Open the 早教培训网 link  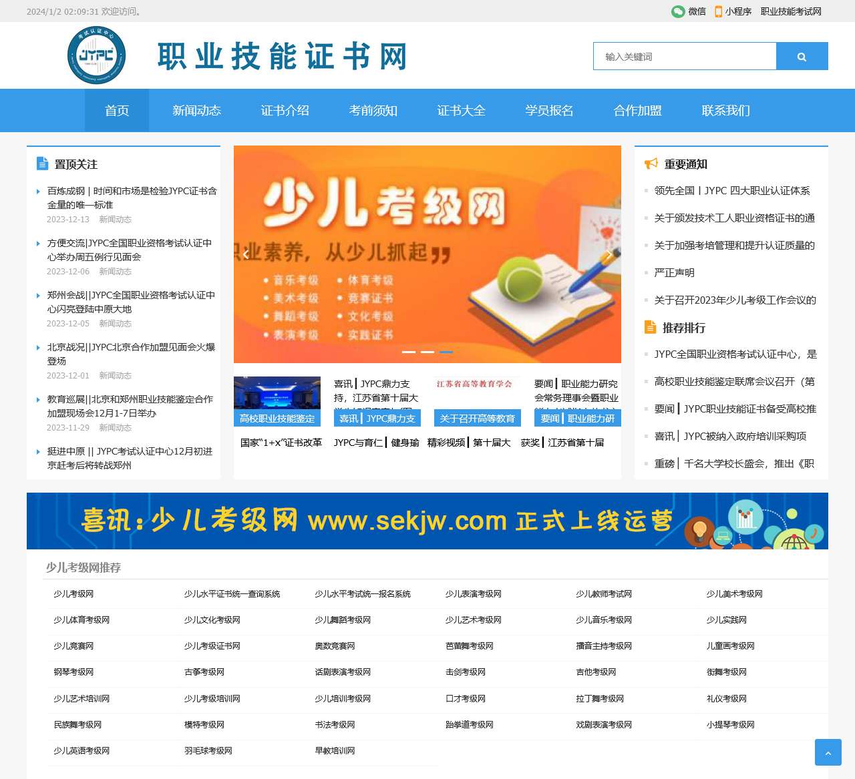coord(335,750)
